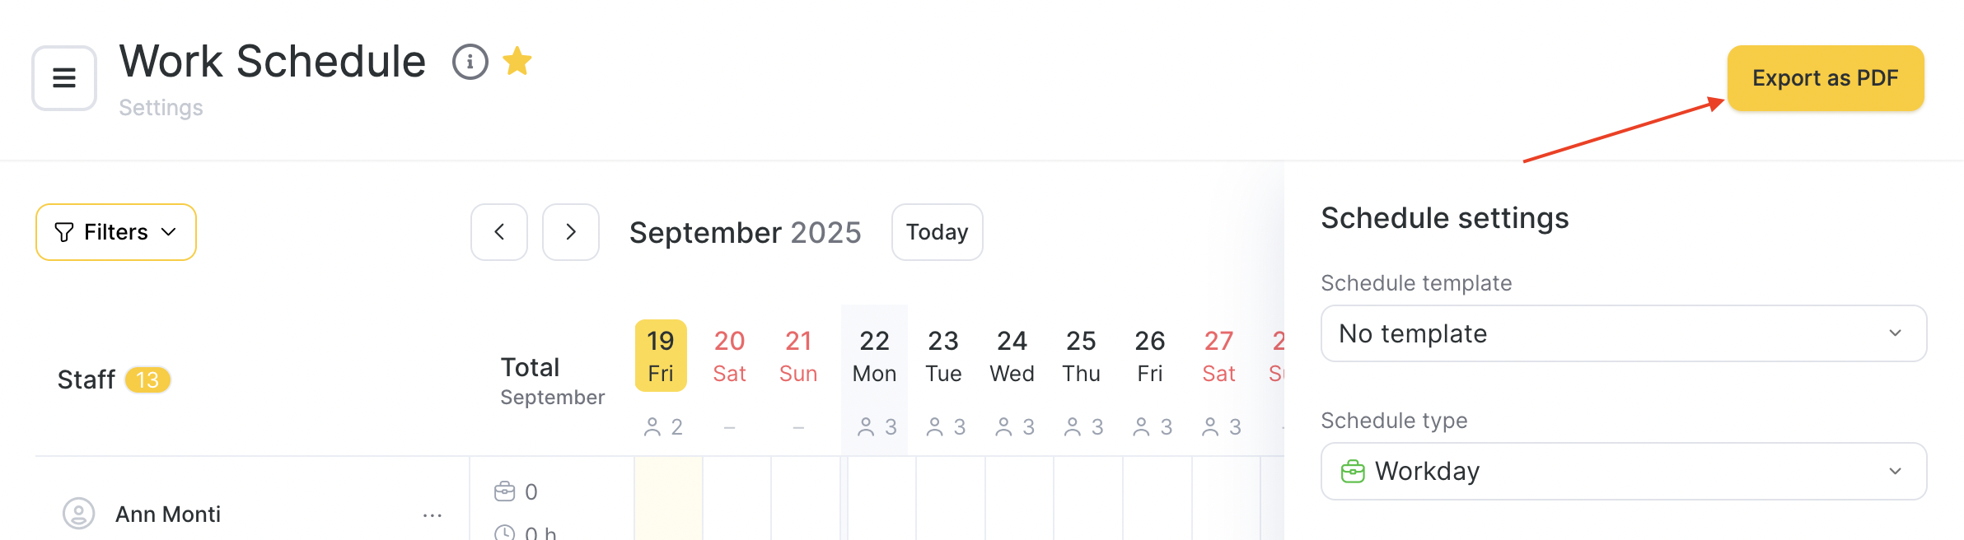
Task: Select Friday 19 date header
Action: [x=661, y=356]
